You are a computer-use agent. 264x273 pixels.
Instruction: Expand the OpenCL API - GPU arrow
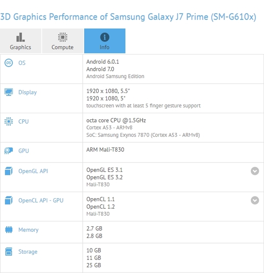(255, 200)
